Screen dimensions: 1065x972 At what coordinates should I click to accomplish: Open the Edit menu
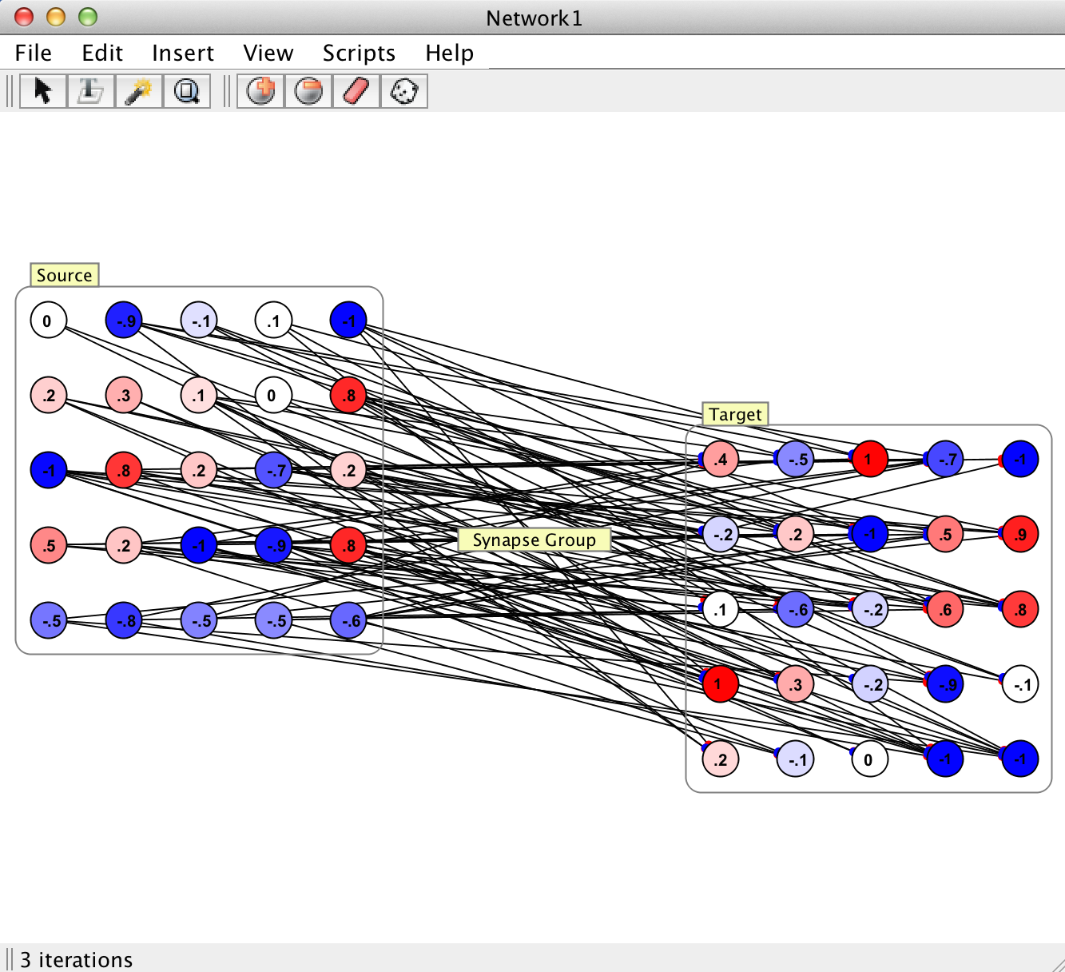point(102,53)
